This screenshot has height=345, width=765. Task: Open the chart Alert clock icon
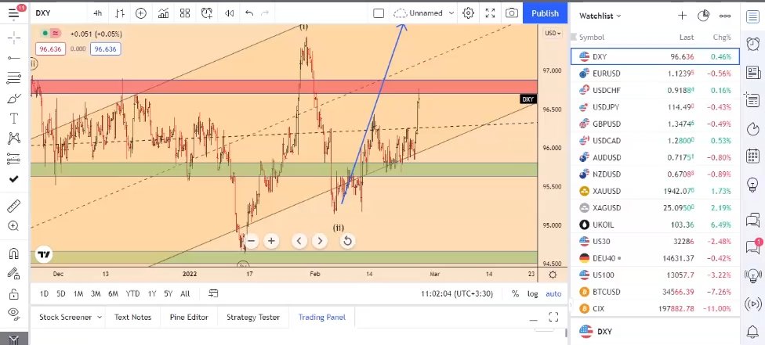[x=206, y=13]
